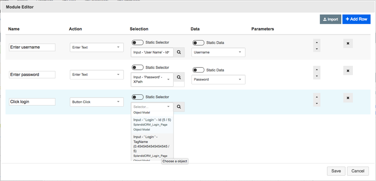Open the 'User Name' selector dropdown

(152, 52)
